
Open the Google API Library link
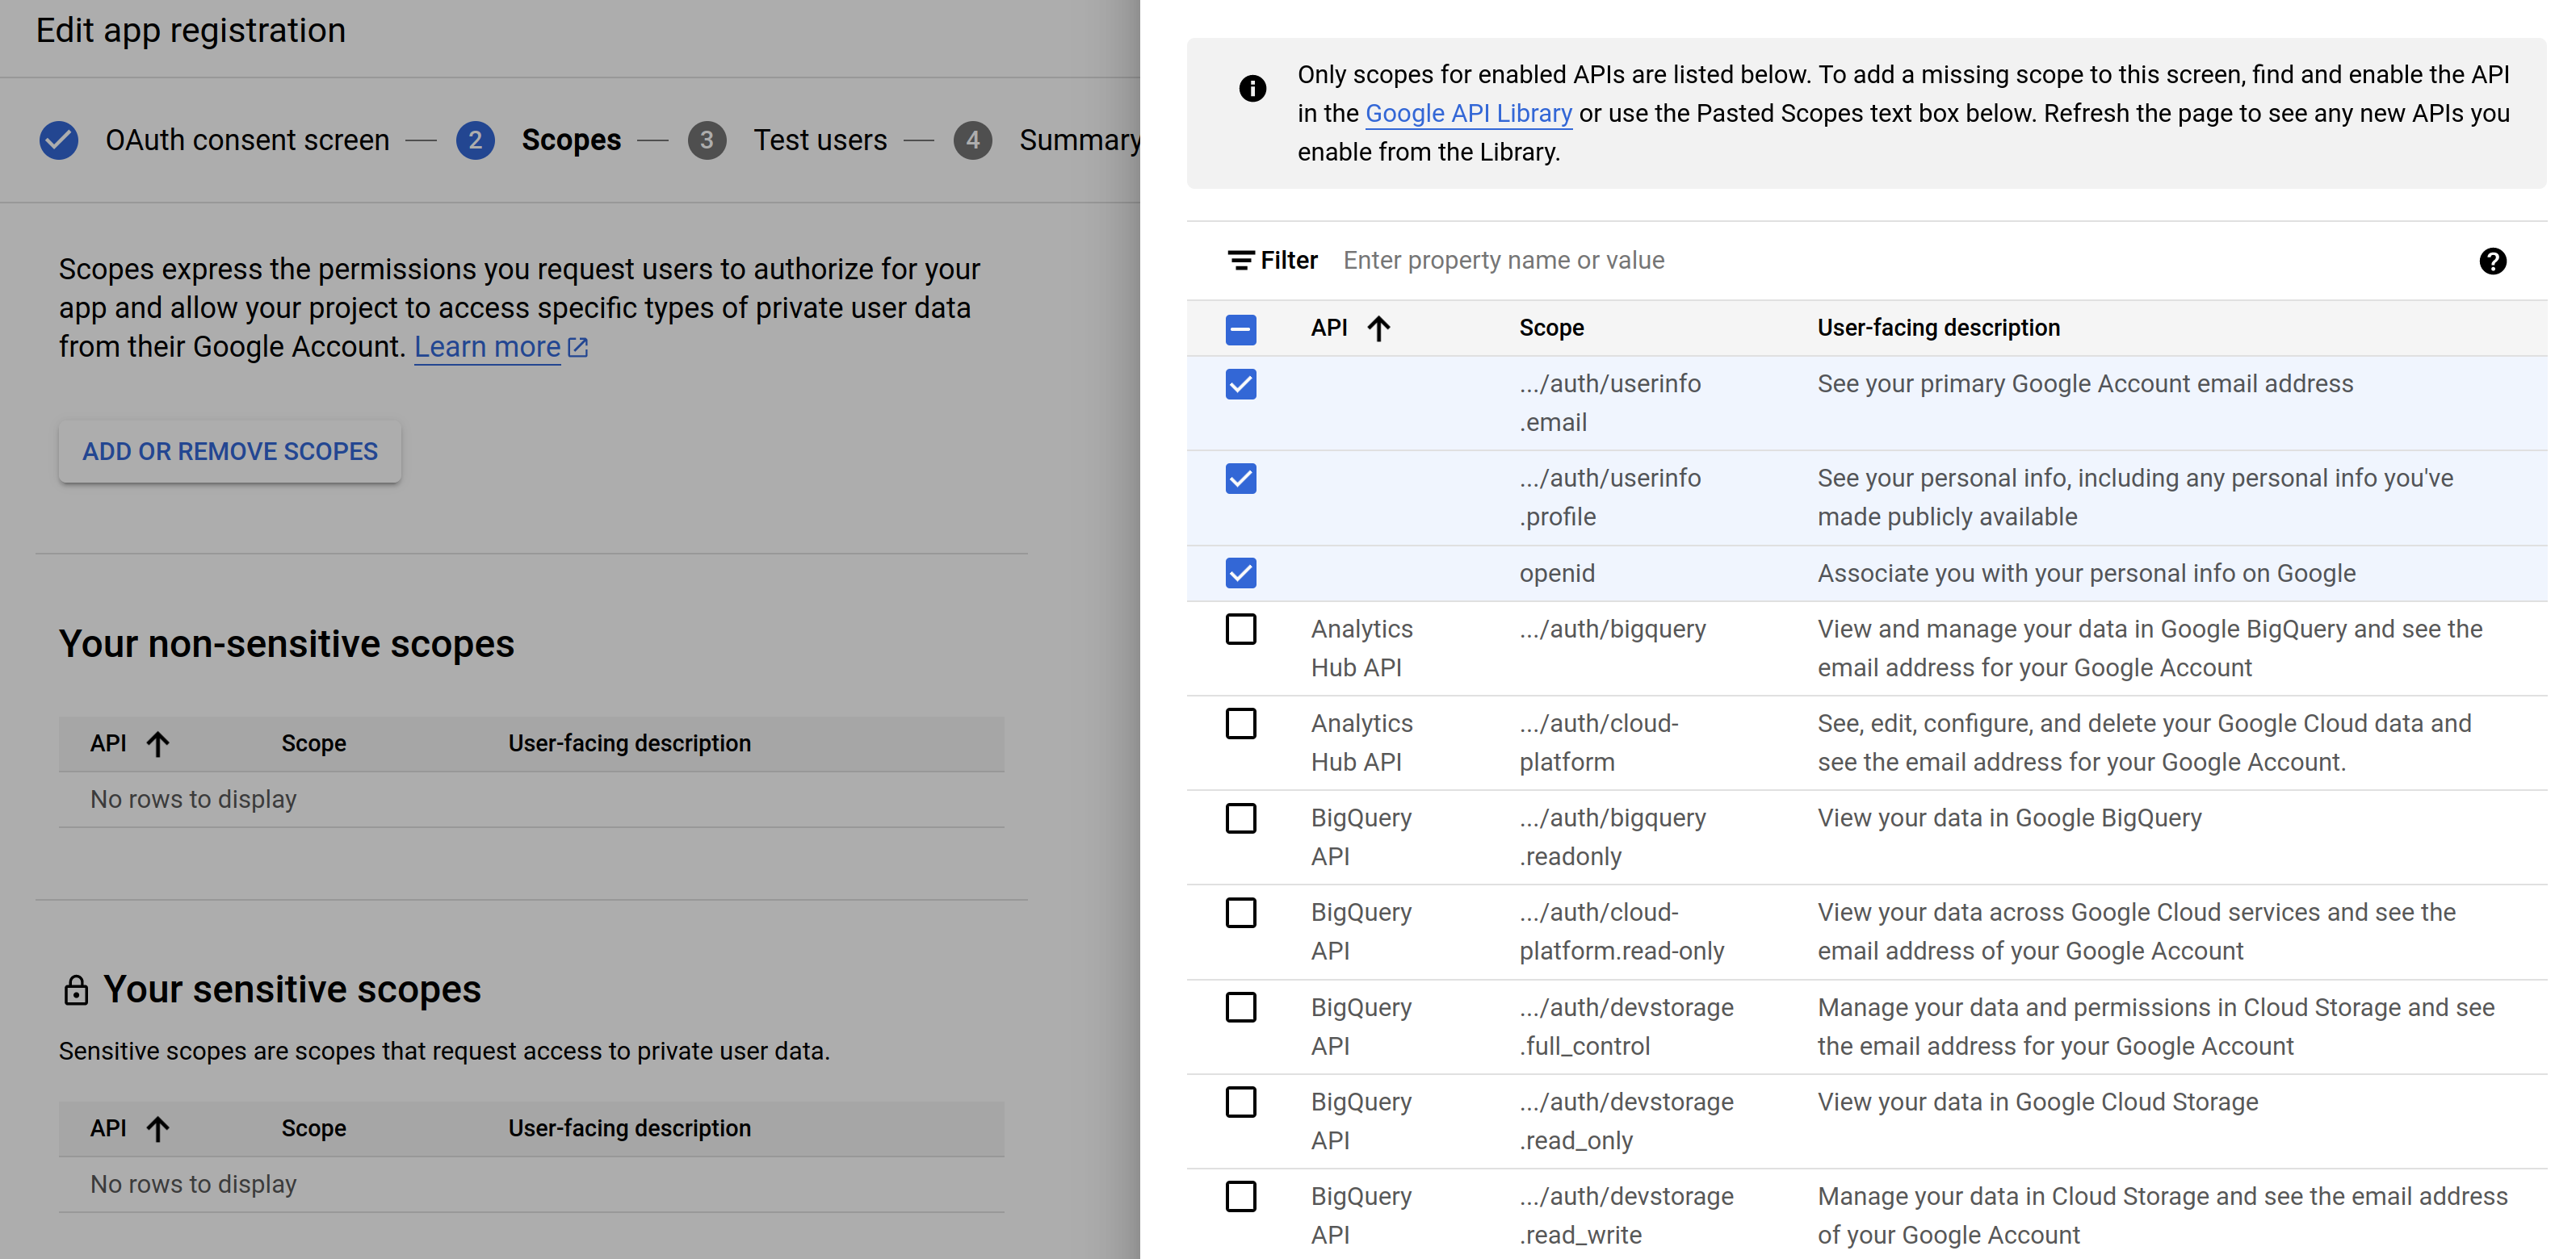click(x=1468, y=113)
